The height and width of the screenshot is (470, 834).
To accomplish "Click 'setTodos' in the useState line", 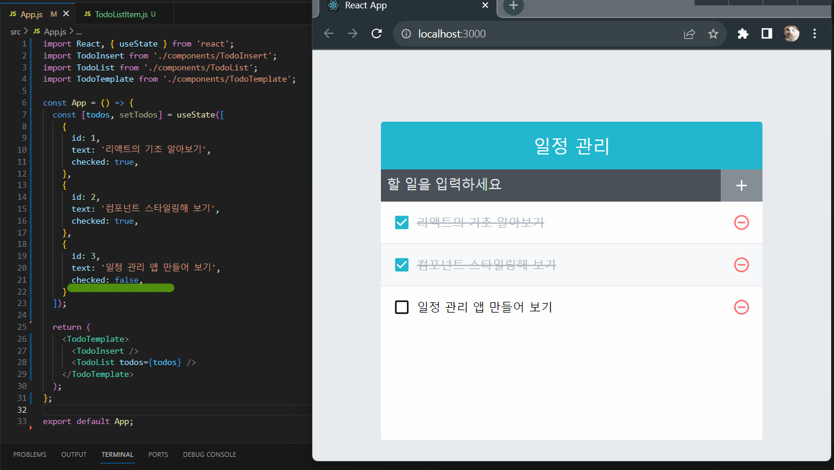I will (x=138, y=115).
